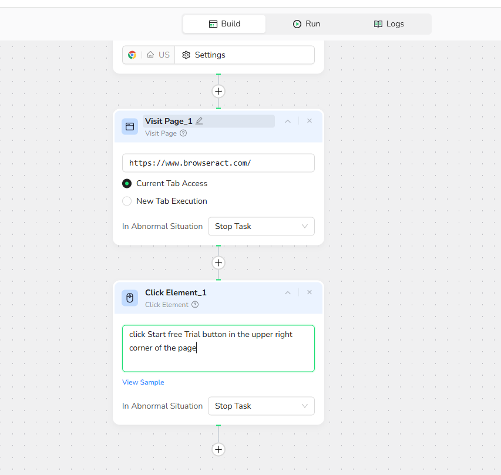Click the help icon beside Click Element subtitle
The width and height of the screenshot is (501, 475).
(x=195, y=305)
